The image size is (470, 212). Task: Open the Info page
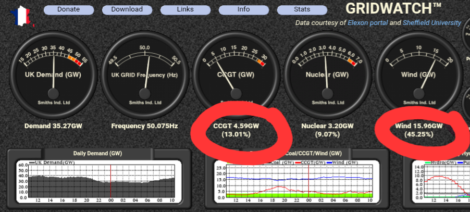tap(243, 9)
